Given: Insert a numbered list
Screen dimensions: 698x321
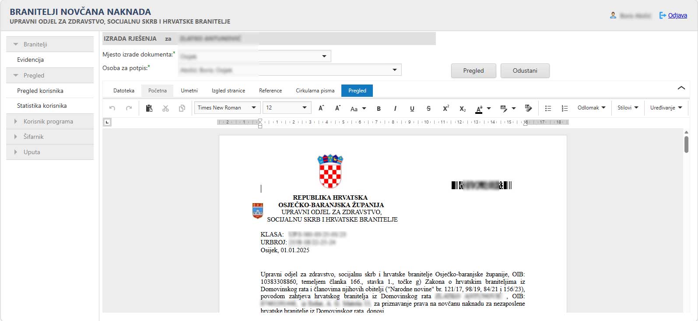Looking at the screenshot, I should coord(565,108).
